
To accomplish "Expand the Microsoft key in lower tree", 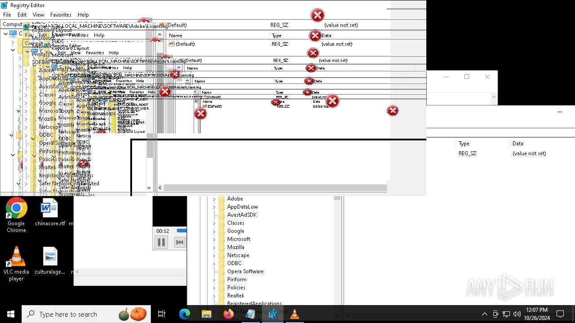I will pyautogui.click(x=214, y=239).
